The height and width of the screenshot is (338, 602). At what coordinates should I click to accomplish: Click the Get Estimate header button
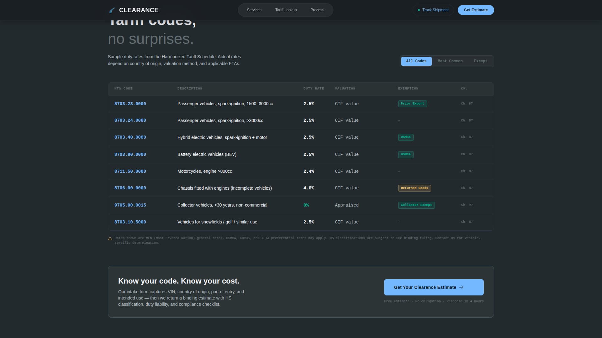pos(476,10)
